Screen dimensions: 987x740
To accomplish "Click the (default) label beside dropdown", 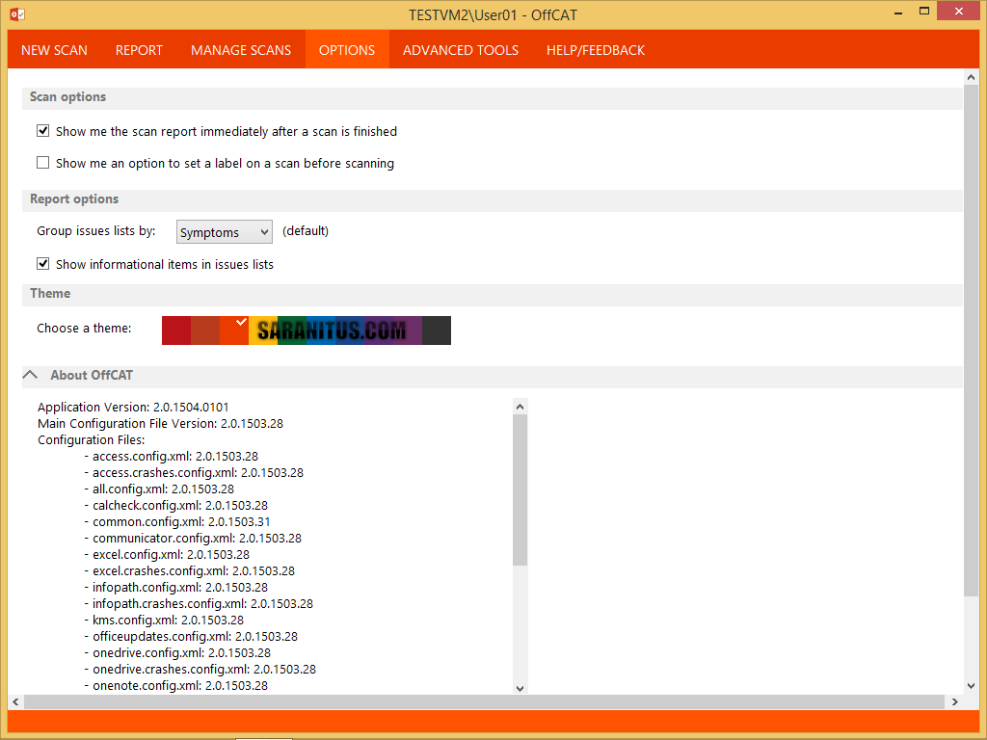I will [306, 231].
